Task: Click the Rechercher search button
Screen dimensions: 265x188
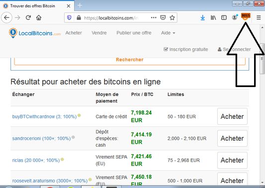Action: click(x=130, y=60)
